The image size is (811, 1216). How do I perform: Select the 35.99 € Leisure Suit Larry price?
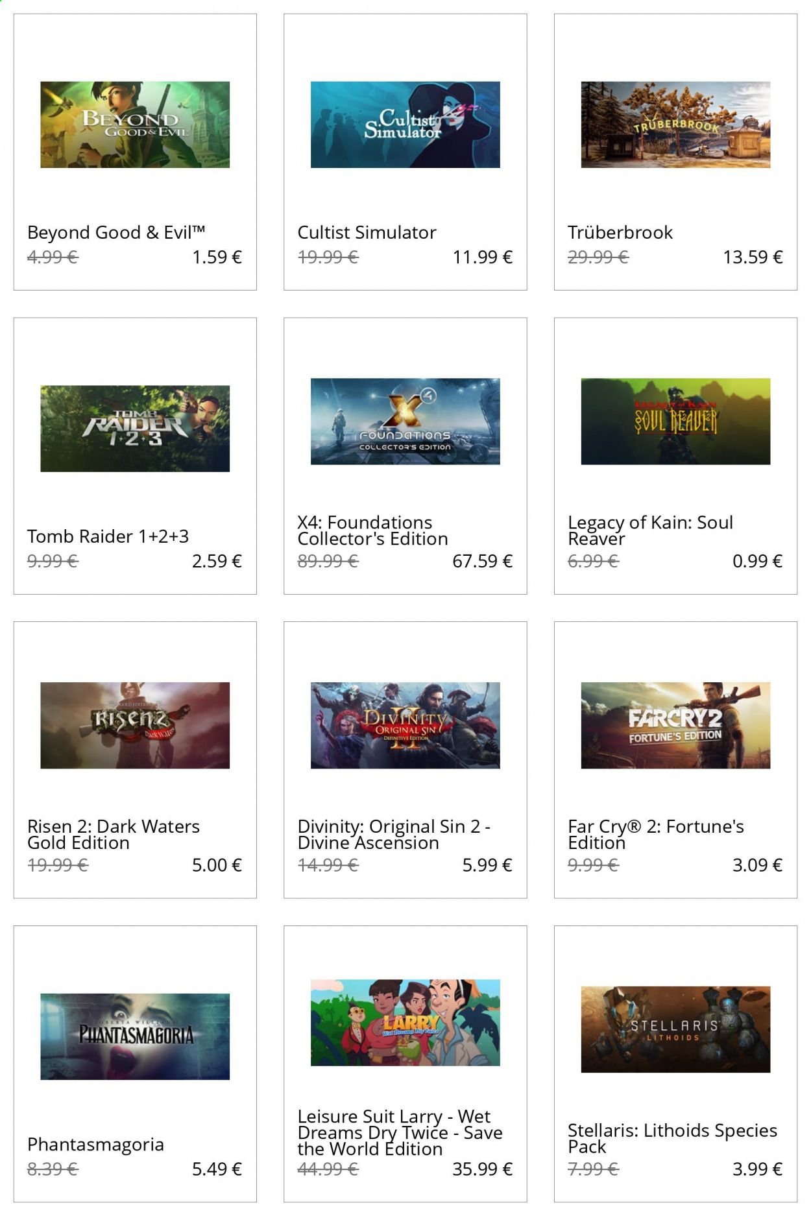pyautogui.click(x=482, y=1169)
